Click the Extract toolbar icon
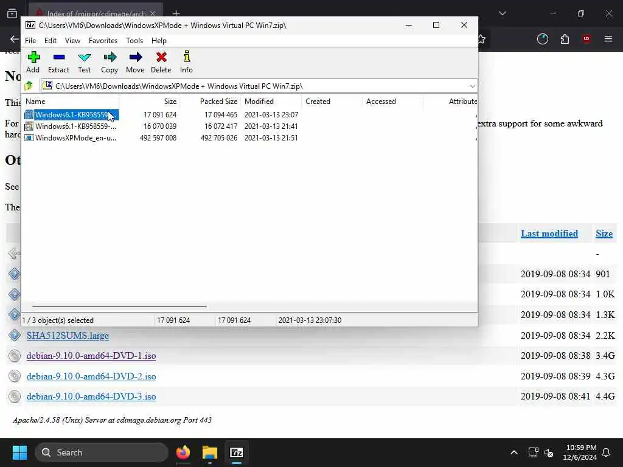This screenshot has width=623, height=467. pyautogui.click(x=59, y=57)
